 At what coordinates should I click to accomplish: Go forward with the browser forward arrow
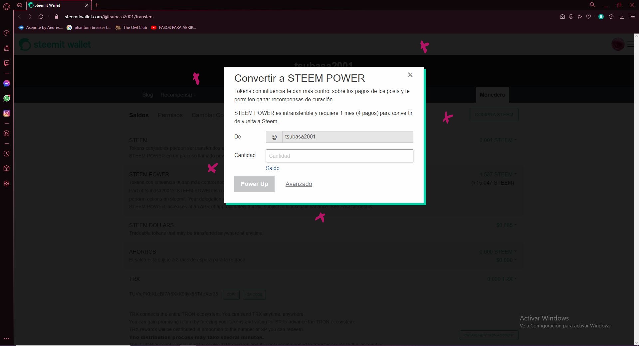[30, 17]
